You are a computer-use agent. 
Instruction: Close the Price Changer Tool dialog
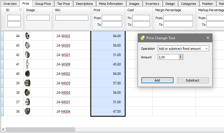208,38
